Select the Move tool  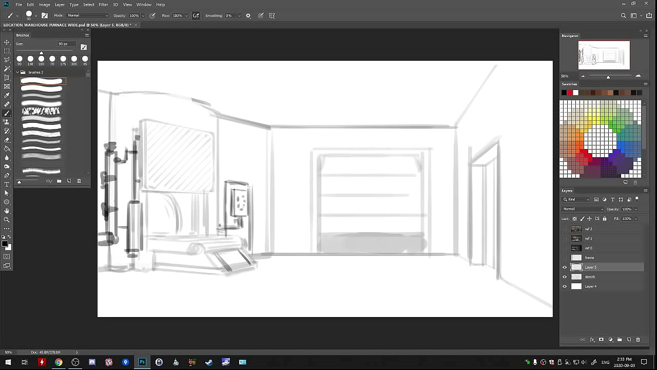pyautogui.click(x=7, y=42)
